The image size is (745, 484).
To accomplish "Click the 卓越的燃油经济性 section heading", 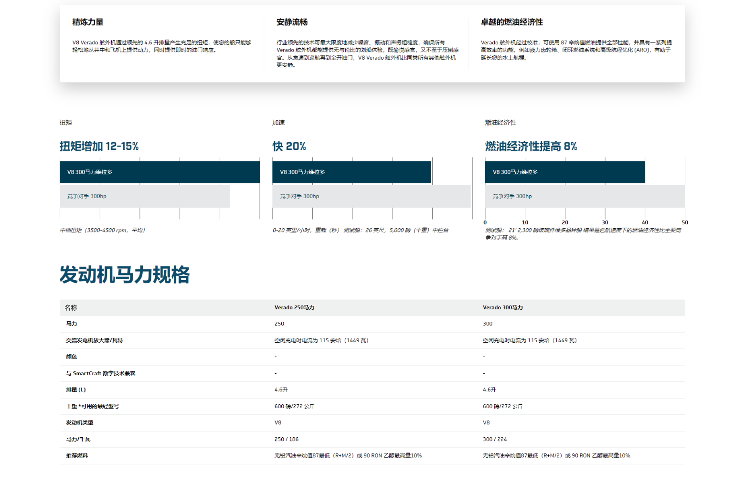I will 511,22.
